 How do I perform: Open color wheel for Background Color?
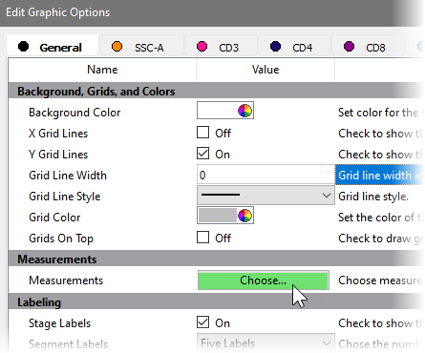pyautogui.click(x=244, y=111)
